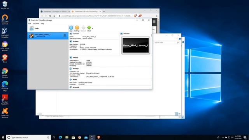Open OpenVPN Connect desktop icon
The height and width of the screenshot is (140, 249).
pyautogui.click(x=5, y=19)
